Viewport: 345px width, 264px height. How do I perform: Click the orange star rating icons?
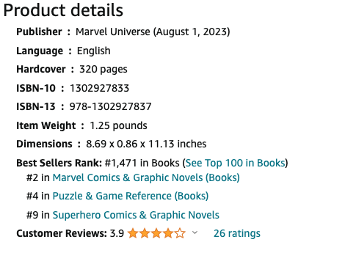tap(156, 233)
